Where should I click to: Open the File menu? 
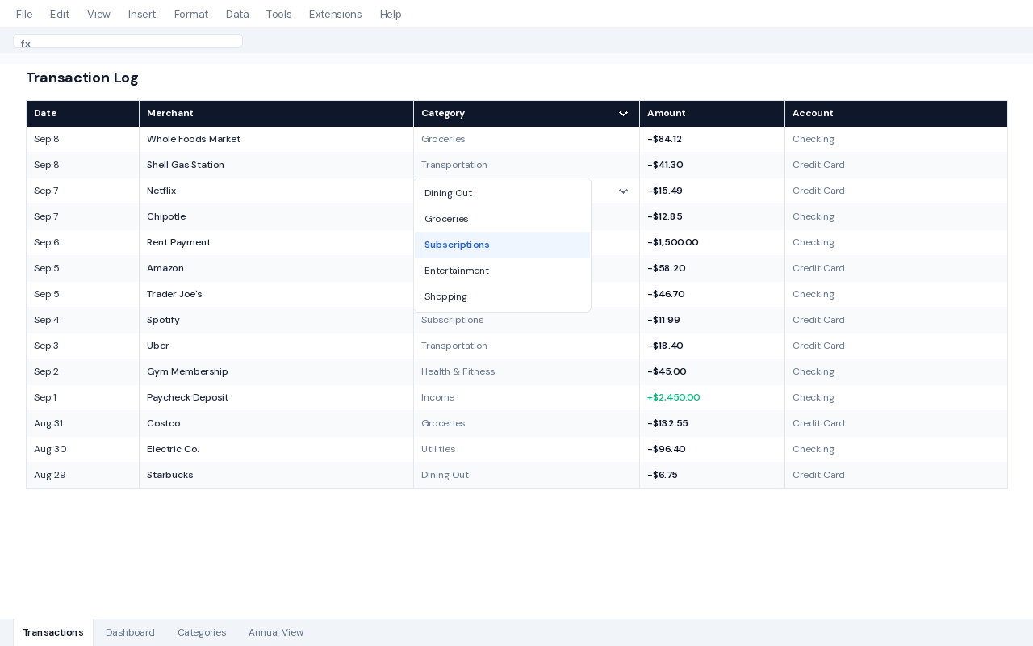(x=24, y=14)
